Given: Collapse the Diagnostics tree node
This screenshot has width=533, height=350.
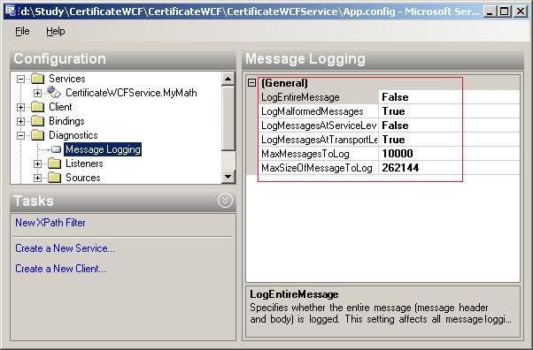Looking at the screenshot, I should coord(20,135).
